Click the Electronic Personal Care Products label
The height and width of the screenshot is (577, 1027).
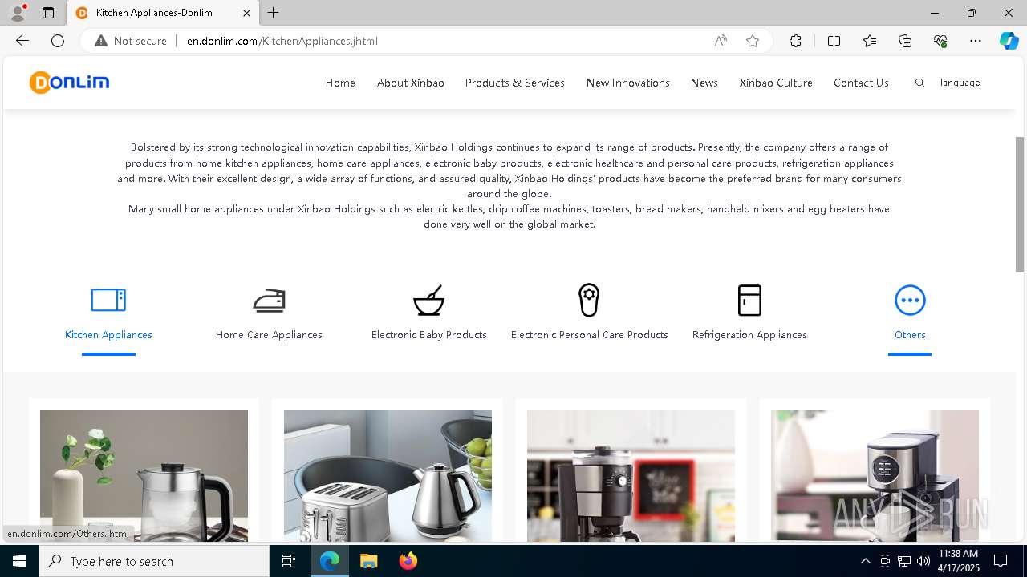[590, 334]
